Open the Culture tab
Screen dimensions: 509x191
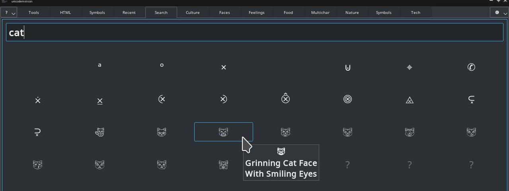click(x=193, y=12)
